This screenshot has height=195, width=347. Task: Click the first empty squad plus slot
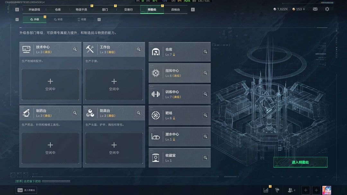coord(306,190)
